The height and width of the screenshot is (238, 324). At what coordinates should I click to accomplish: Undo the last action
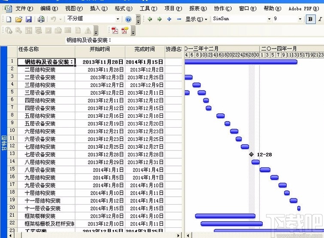pyautogui.click(x=53, y=19)
